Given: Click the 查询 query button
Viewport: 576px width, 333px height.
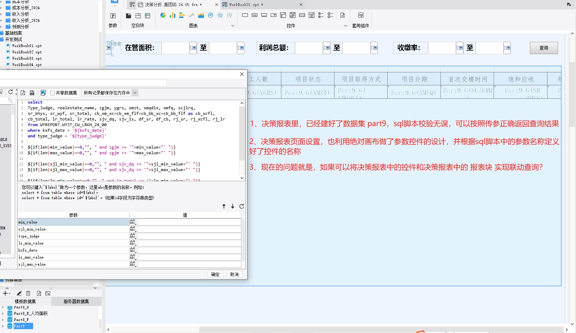Looking at the screenshot, I should click(544, 48).
